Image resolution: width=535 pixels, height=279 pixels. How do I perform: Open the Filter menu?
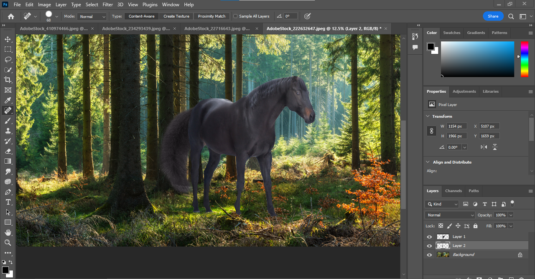(x=108, y=5)
